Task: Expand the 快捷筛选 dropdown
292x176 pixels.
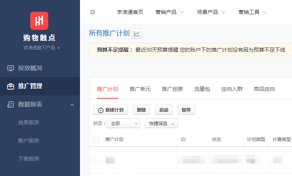Action: tap(161, 123)
